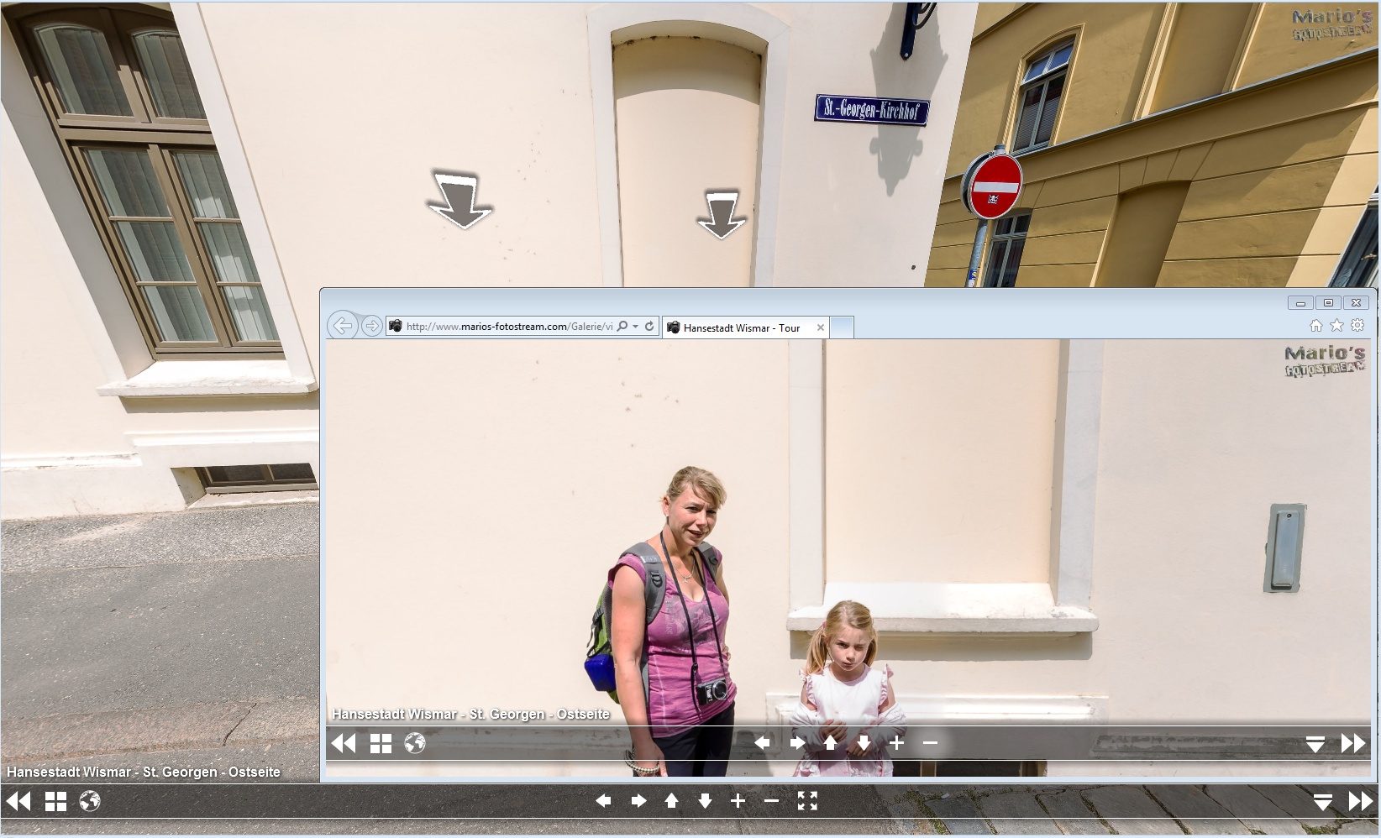Click the browser back button

pos(342,326)
